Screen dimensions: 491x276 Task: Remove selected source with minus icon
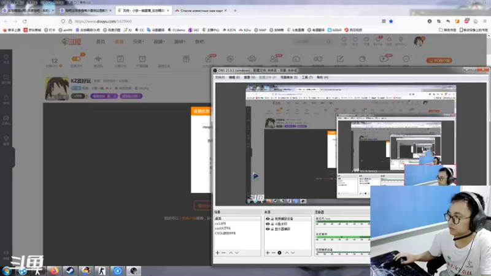(273, 253)
